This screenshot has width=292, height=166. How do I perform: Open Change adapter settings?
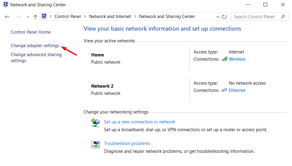tap(35, 46)
